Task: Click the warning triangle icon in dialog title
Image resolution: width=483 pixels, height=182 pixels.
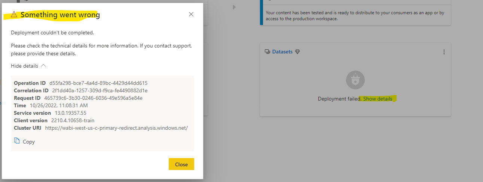Action: [x=14, y=15]
